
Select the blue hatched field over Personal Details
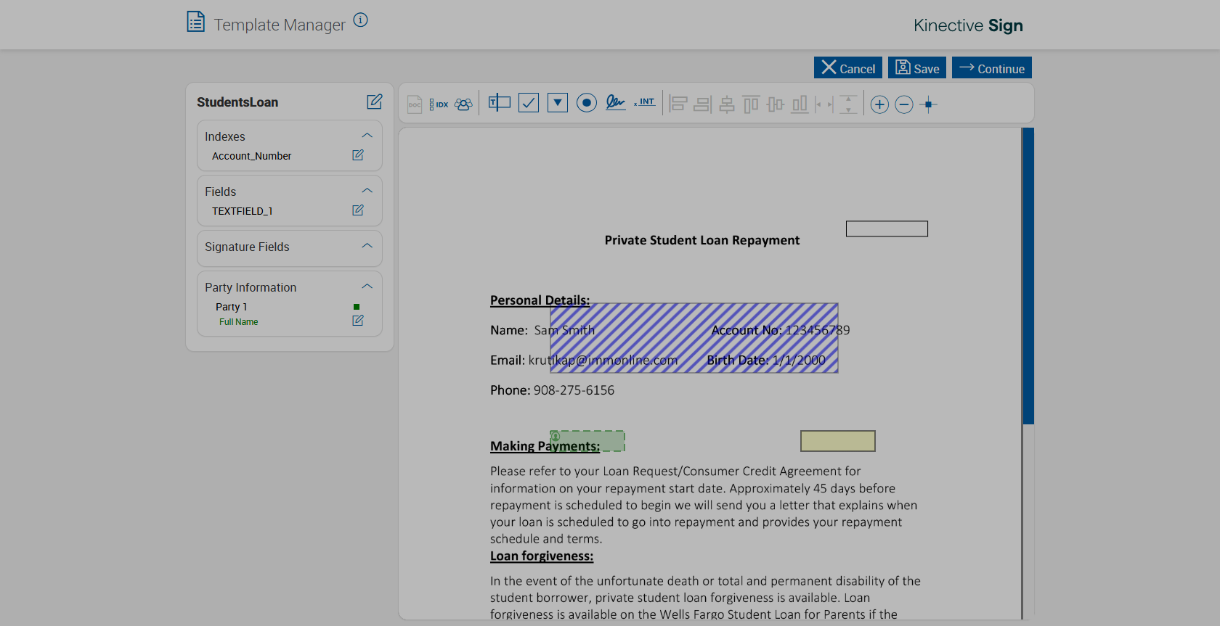[694, 338]
